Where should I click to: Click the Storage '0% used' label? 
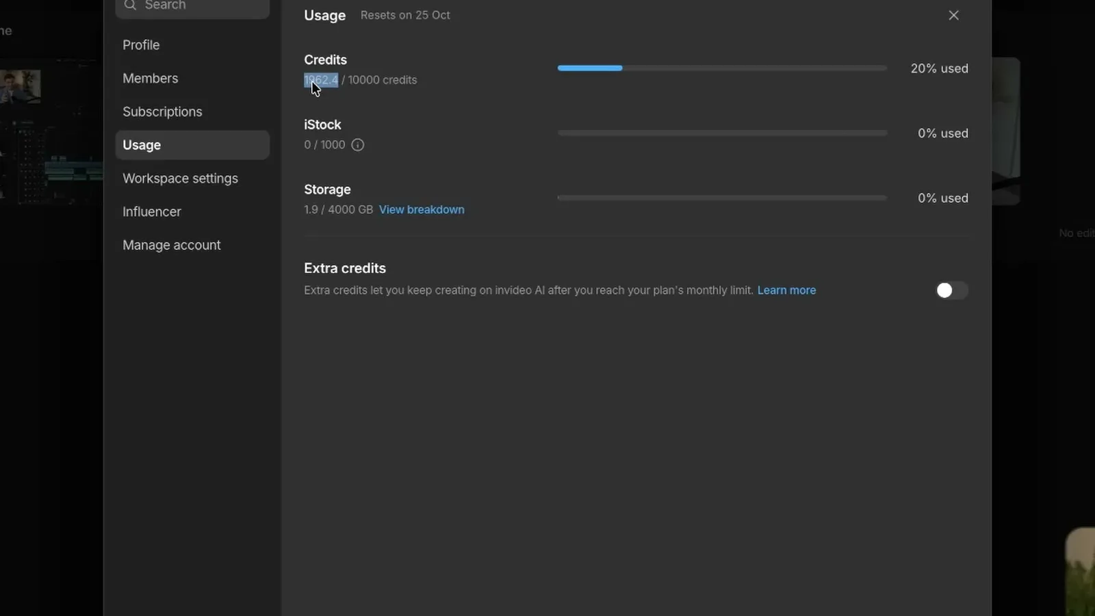click(x=943, y=198)
